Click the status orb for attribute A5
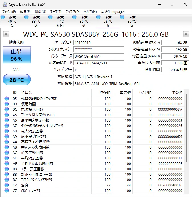The image size is (192, 197). click(7, 115)
